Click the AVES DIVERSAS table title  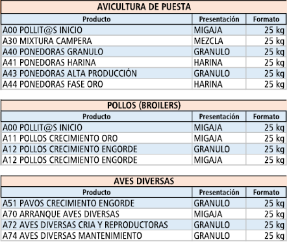tap(143, 181)
